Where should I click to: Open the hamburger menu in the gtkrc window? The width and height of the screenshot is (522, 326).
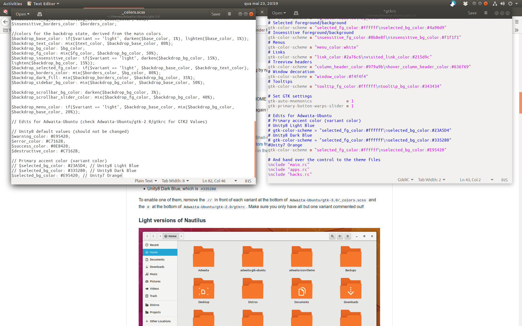click(486, 13)
